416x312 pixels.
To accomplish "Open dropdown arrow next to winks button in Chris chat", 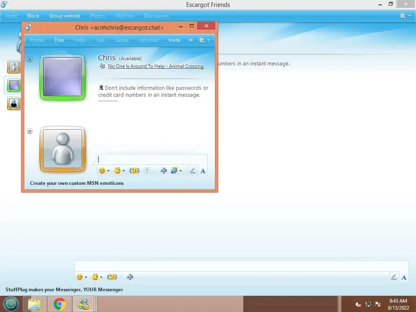I will (123, 171).
